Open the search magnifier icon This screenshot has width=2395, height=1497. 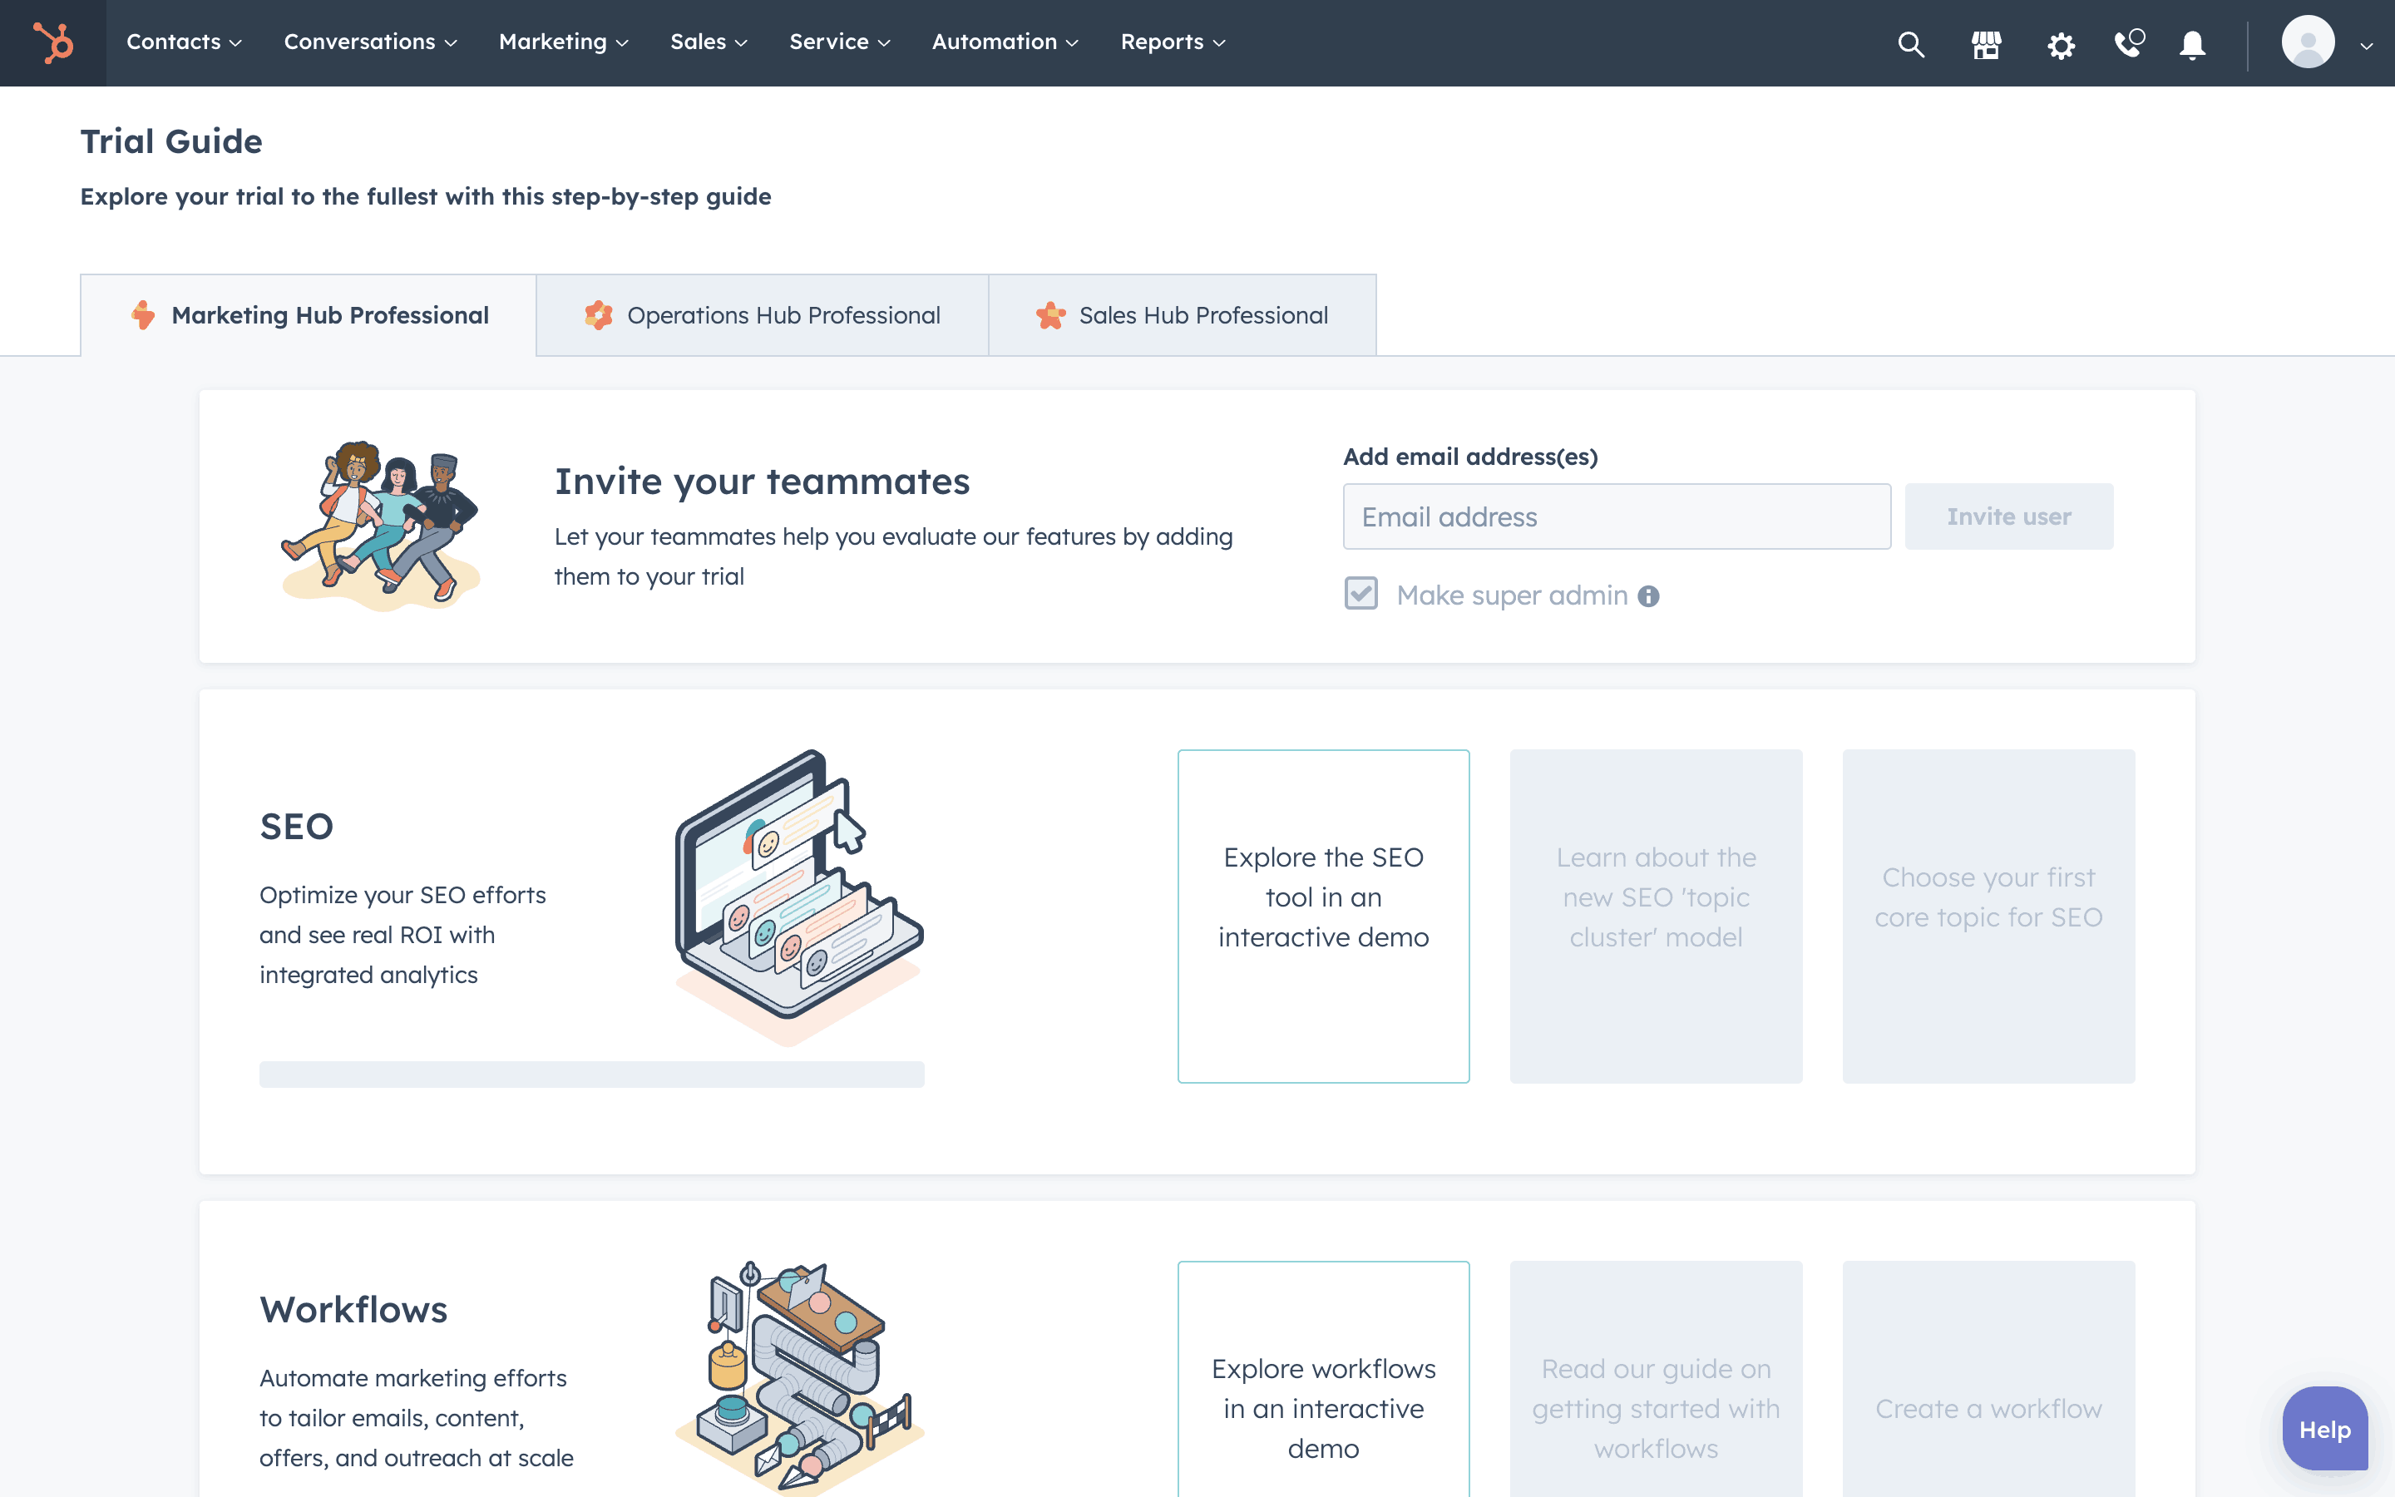coord(1910,45)
